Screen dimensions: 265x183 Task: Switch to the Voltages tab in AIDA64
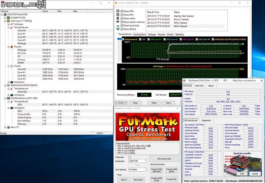pyautogui.click(x=152, y=34)
